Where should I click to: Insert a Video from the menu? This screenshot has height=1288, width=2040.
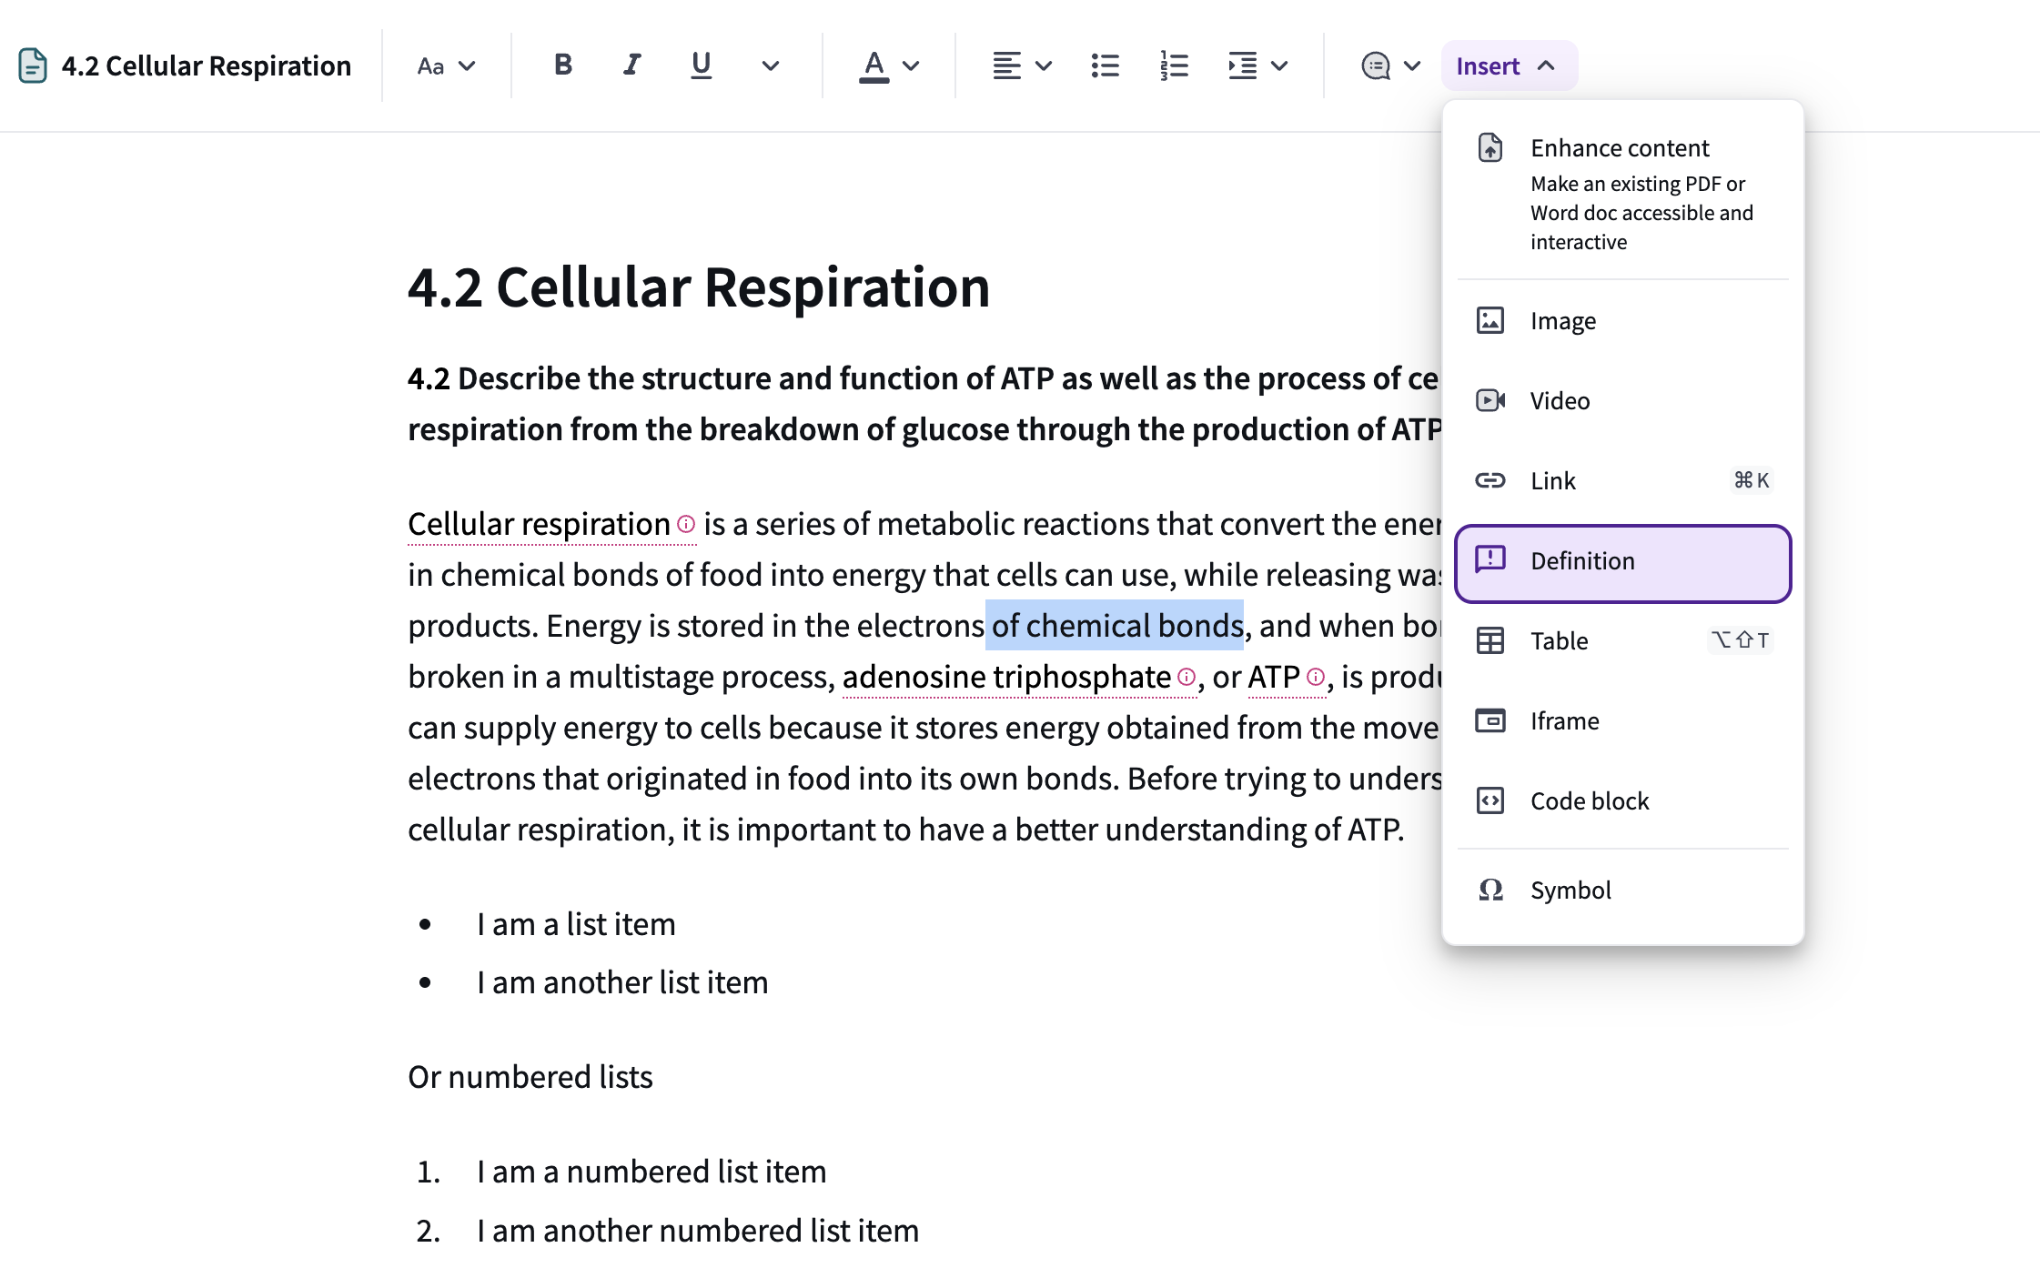tap(1623, 400)
